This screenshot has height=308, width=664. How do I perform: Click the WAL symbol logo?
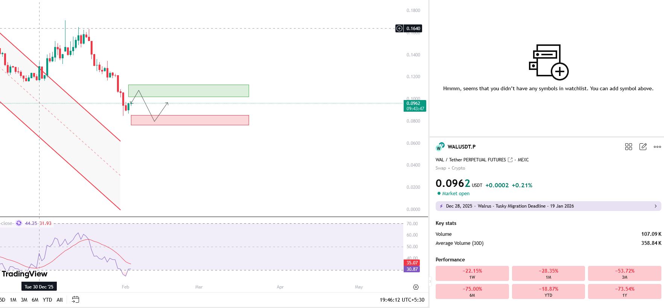pos(440,147)
